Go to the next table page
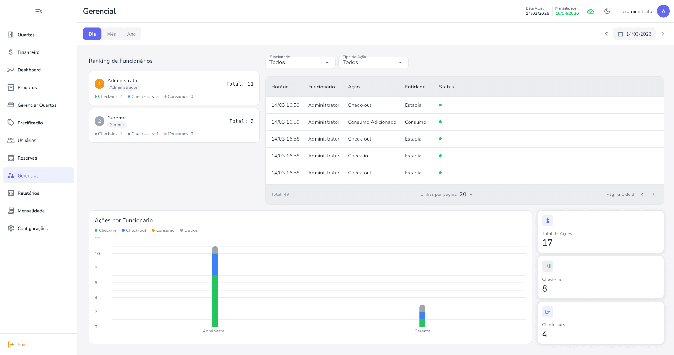 (x=653, y=194)
